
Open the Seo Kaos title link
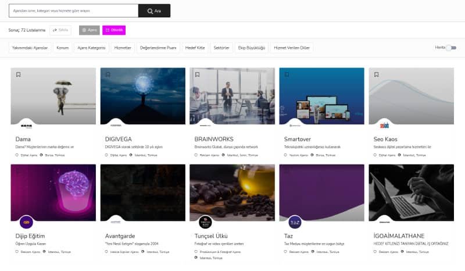point(385,139)
